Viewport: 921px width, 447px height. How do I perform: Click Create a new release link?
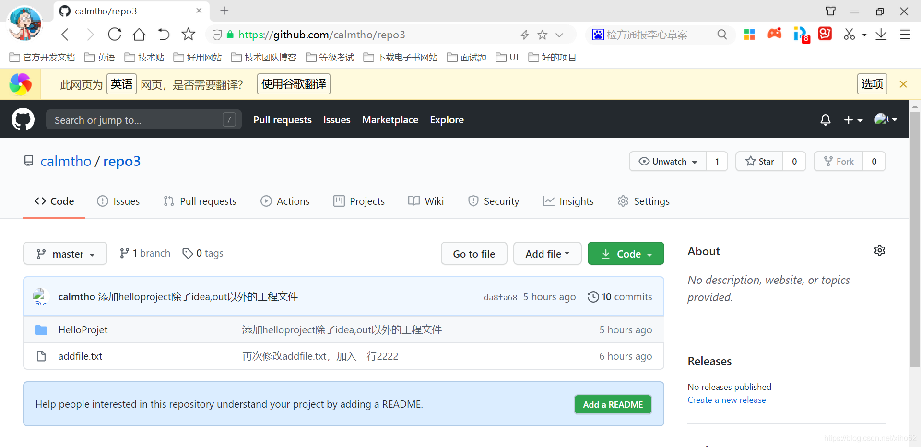pyautogui.click(x=727, y=400)
